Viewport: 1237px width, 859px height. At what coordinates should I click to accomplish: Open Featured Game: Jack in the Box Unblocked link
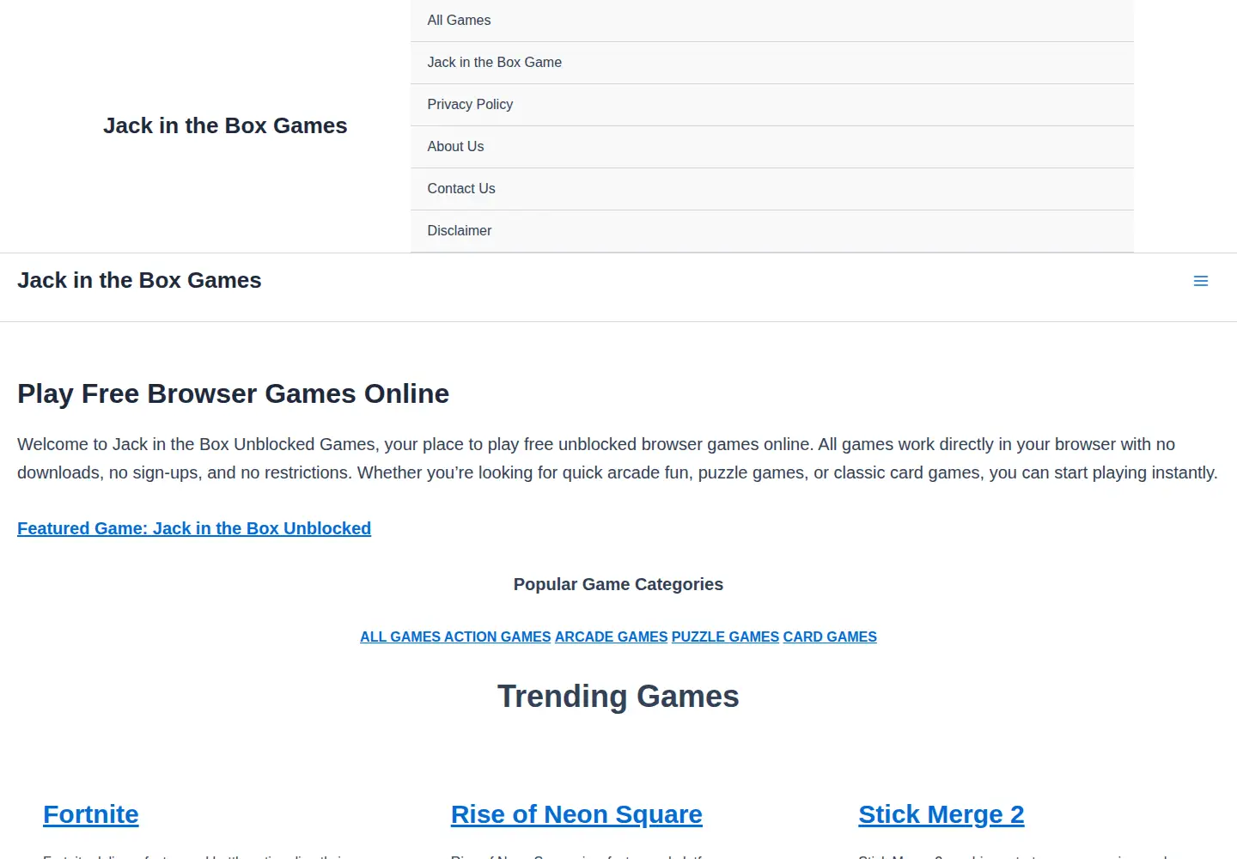(194, 528)
